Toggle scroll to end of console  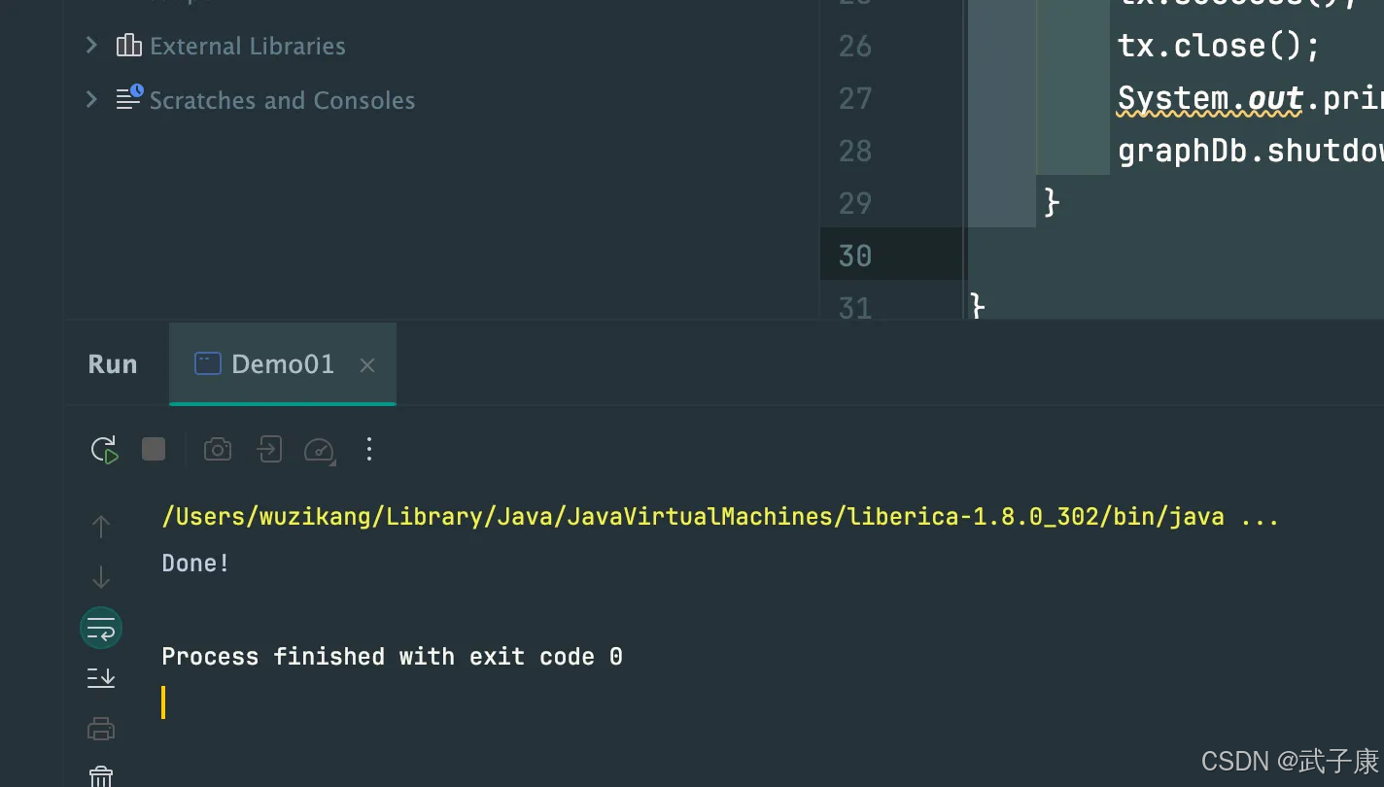tap(101, 677)
